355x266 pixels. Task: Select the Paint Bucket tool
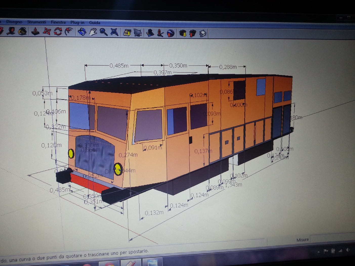click(x=23, y=31)
